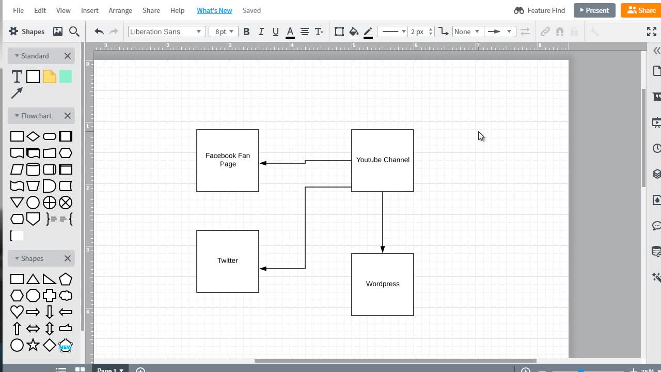Viewport: 661px width, 372px height.
Task: Select the star shape
Action: coord(33,345)
